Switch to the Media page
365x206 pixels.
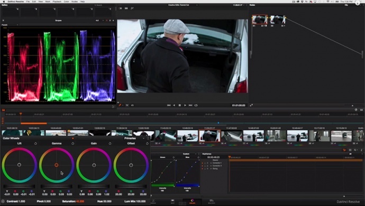coord(153,202)
